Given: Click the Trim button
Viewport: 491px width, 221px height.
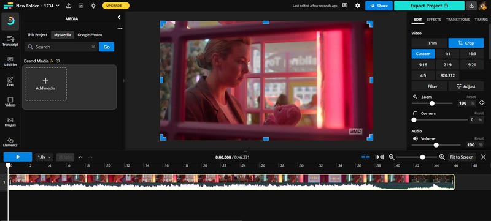Looking at the screenshot, I should point(429,43).
